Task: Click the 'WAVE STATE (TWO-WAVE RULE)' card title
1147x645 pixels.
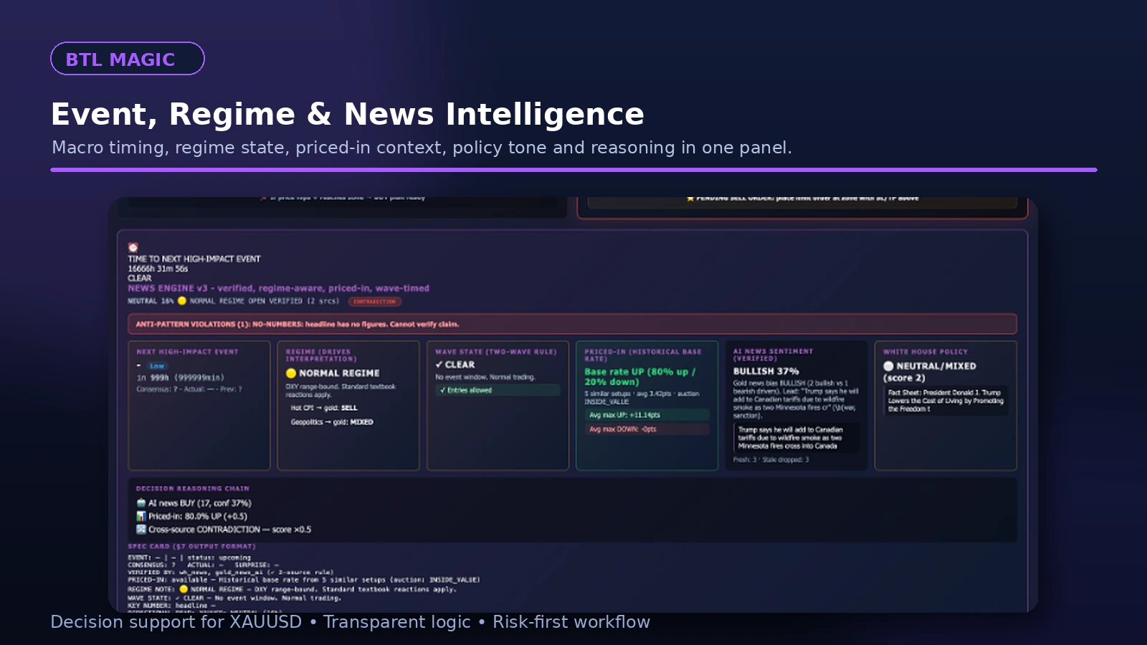Action: (496, 352)
